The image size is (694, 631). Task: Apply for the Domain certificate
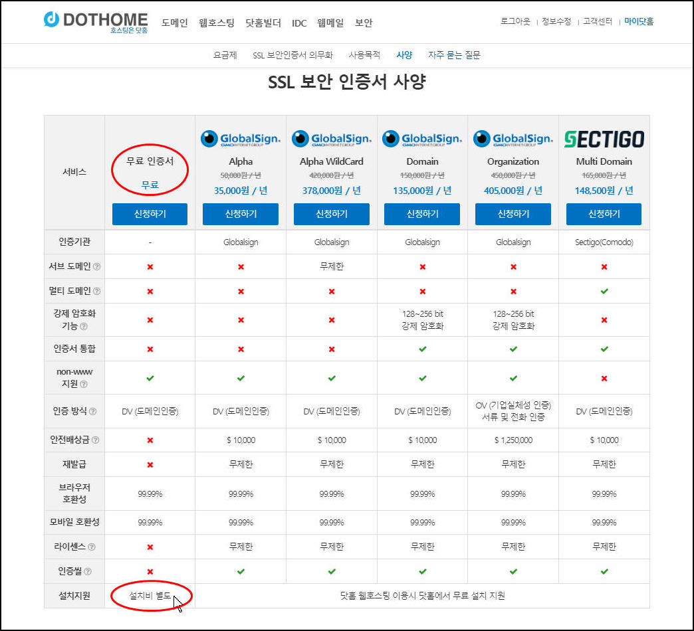coord(422,214)
